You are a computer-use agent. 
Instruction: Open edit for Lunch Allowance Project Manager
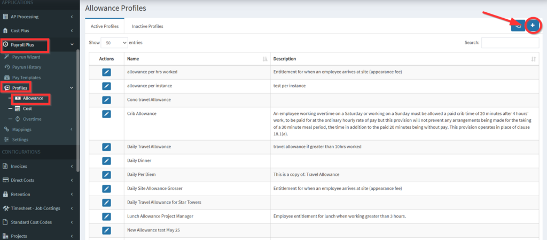[x=106, y=216]
